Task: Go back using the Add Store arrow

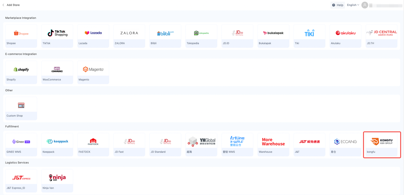Action: (x=3, y=5)
